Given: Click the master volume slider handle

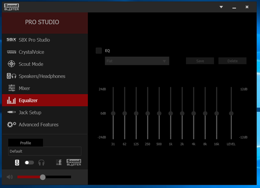Looking at the screenshot, I should [42, 177].
